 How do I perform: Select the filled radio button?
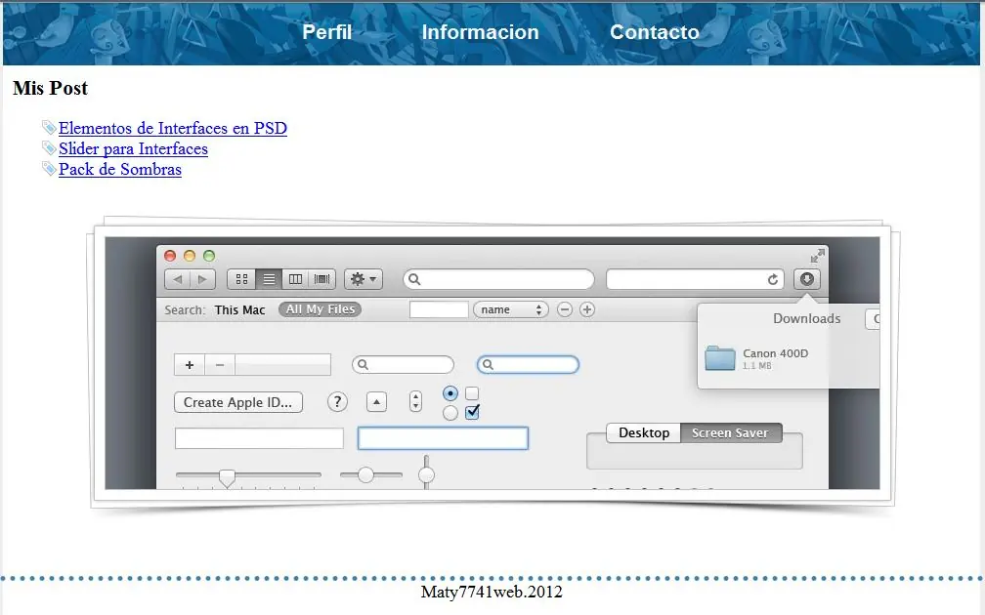coord(450,393)
